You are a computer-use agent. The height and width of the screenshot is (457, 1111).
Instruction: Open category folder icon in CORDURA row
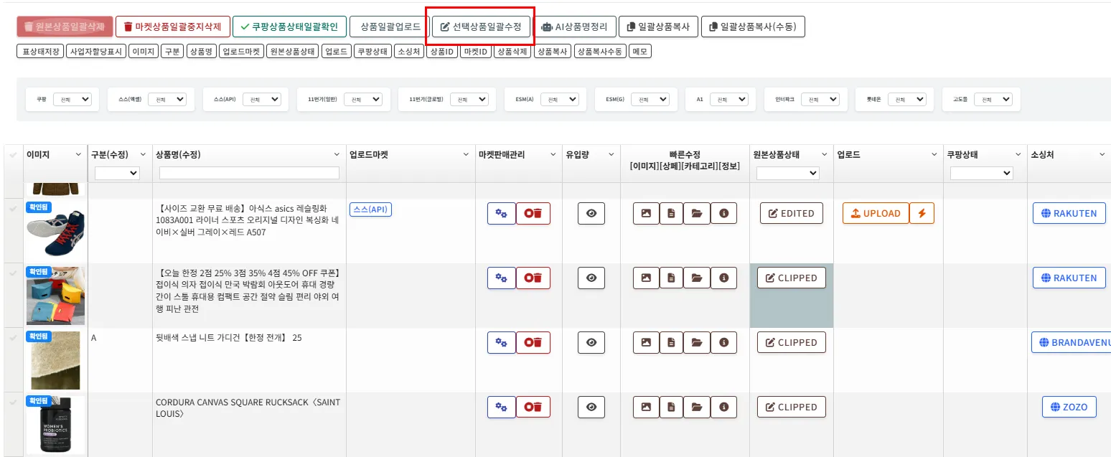click(x=696, y=407)
